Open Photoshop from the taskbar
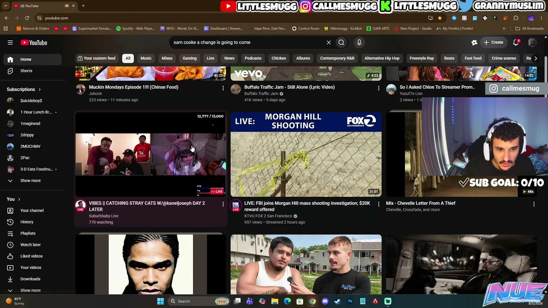The image size is (548, 308). coord(350,301)
